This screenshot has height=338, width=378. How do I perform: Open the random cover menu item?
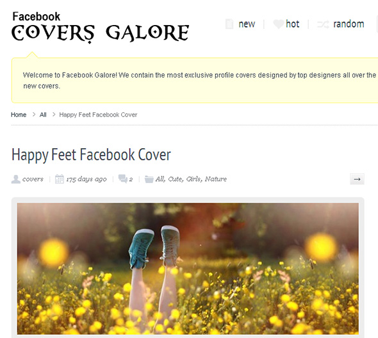point(349,24)
